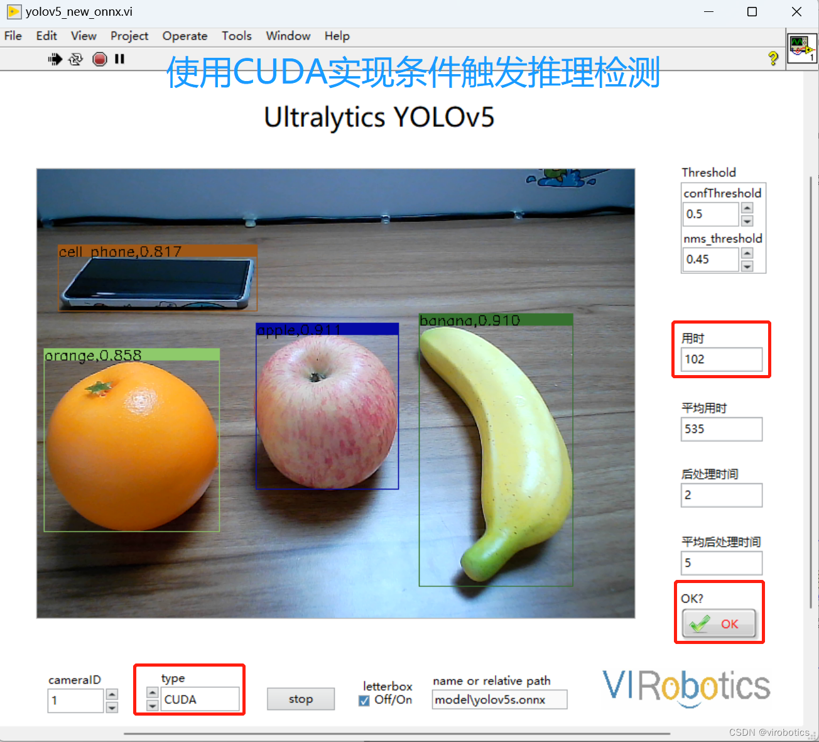Open the File menu
The width and height of the screenshot is (819, 742).
click(13, 36)
